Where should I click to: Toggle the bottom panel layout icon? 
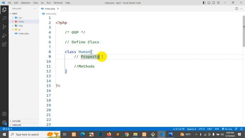click(209, 3)
